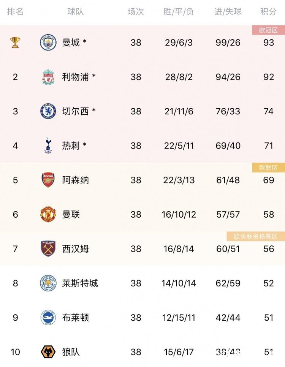Click the Arsenal cannon crest

click(x=48, y=180)
